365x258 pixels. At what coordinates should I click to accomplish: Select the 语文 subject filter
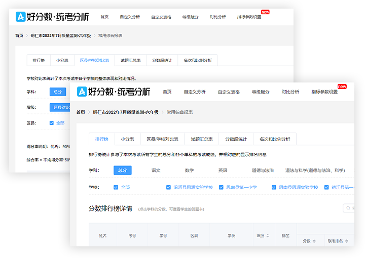(x=156, y=170)
